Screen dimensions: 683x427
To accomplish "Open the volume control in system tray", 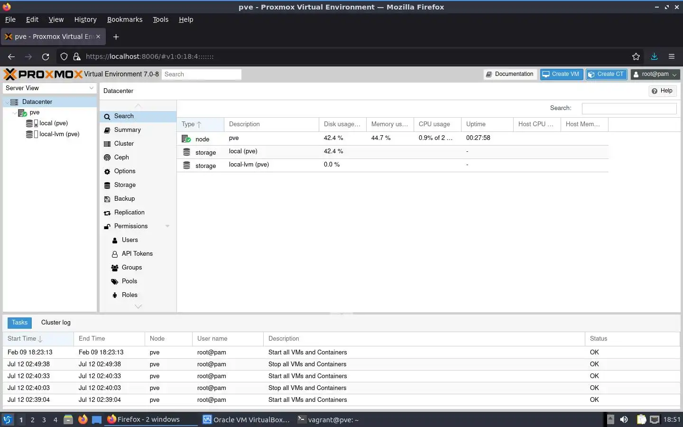I will (x=624, y=419).
